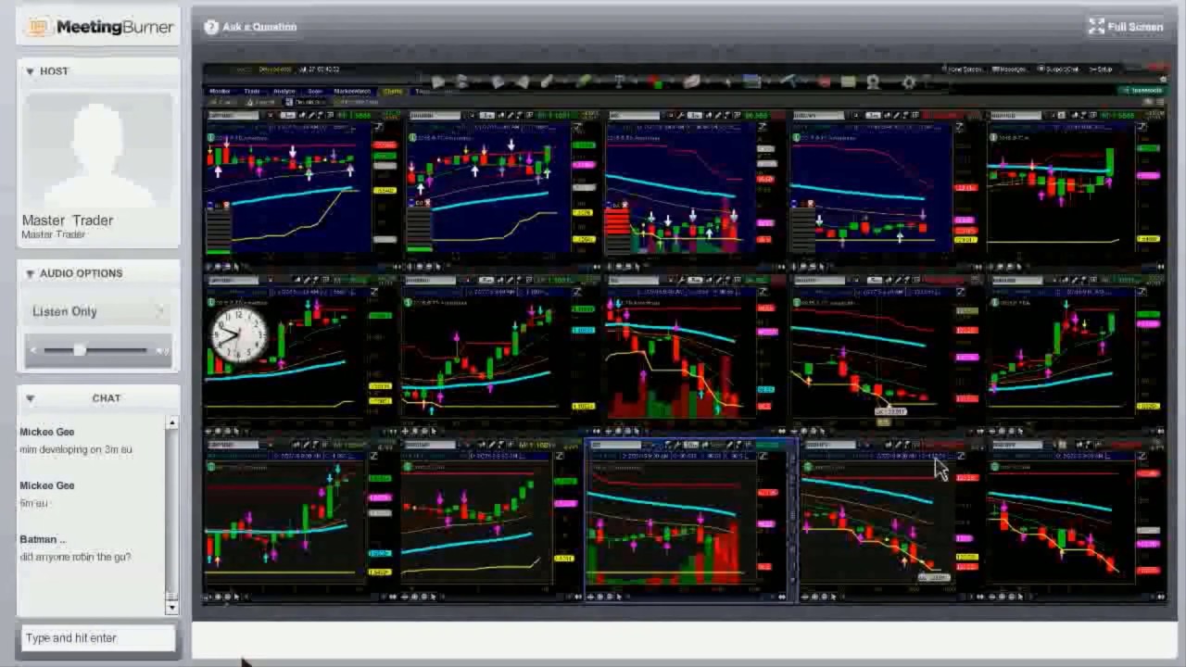
Task: Focus the 'Type and hit enter' chat box
Action: tap(97, 637)
